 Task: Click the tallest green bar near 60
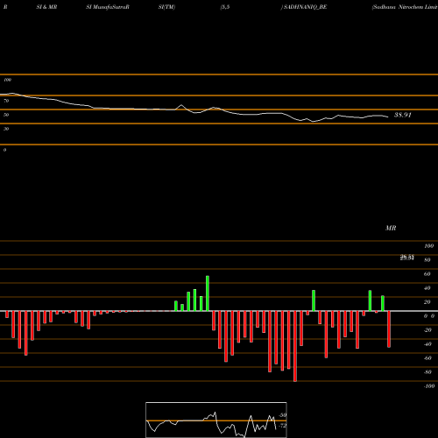click(x=208, y=293)
